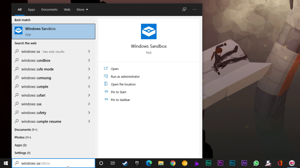Image resolution: width=300 pixels, height=168 pixels.
Task: Click the pink app icon on taskbar
Action: coord(292,163)
